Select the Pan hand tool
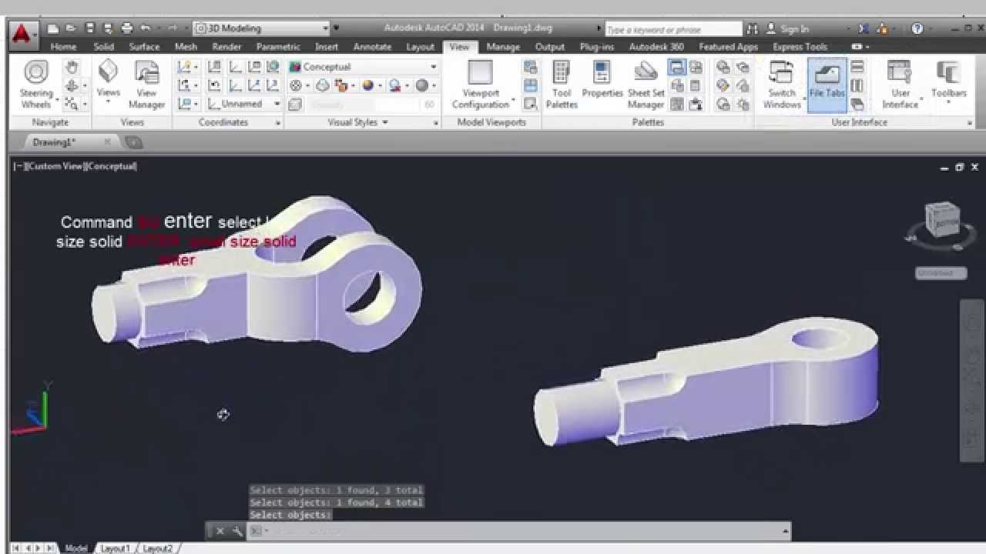The height and width of the screenshot is (554, 986). [72, 67]
